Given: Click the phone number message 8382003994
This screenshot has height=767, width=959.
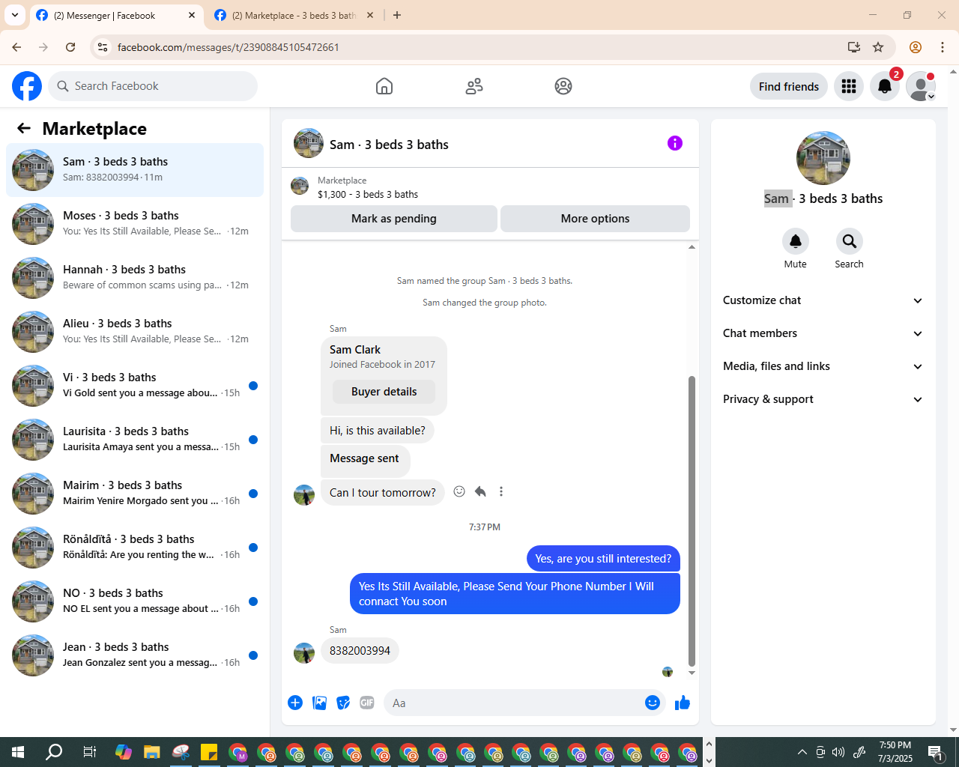Looking at the screenshot, I should [x=360, y=650].
